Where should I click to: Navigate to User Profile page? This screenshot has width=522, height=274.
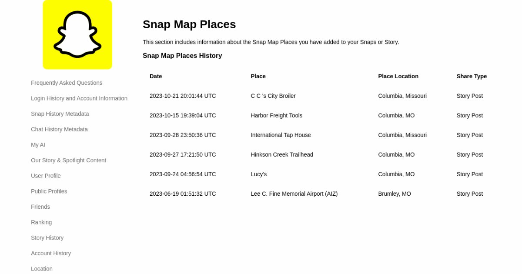coord(46,176)
